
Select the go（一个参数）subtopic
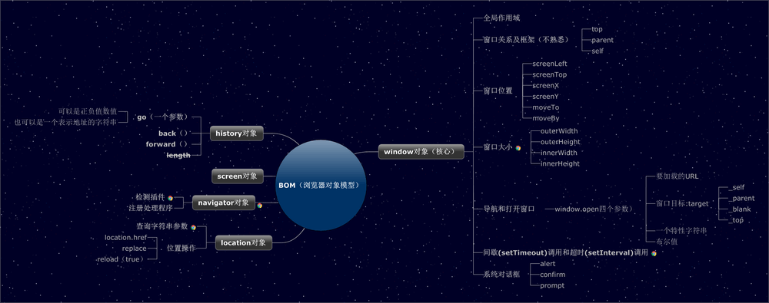click(x=162, y=117)
